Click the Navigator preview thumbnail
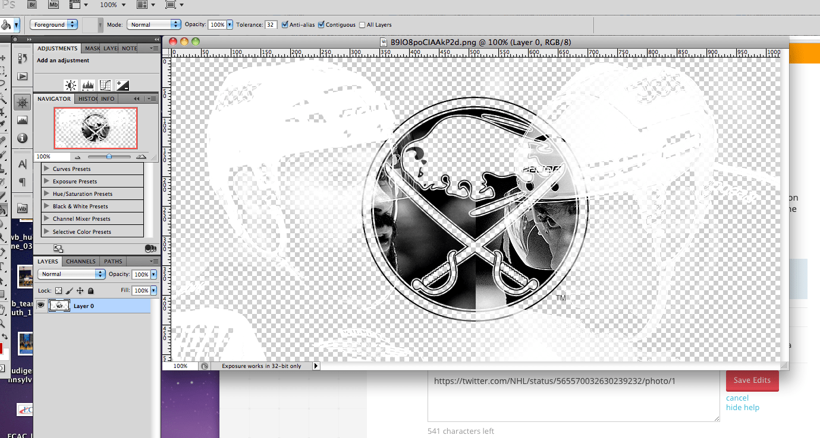The image size is (820, 438). coord(96,128)
